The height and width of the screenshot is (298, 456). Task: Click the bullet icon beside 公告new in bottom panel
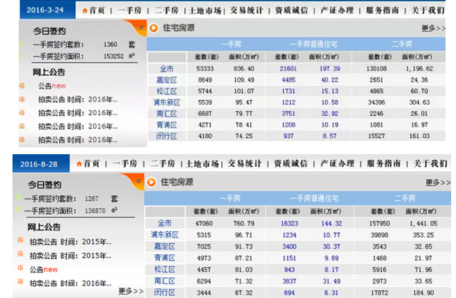tap(21, 269)
